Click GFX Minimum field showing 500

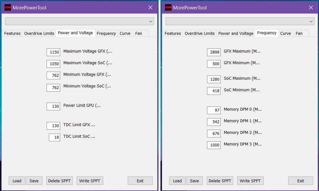(214, 64)
